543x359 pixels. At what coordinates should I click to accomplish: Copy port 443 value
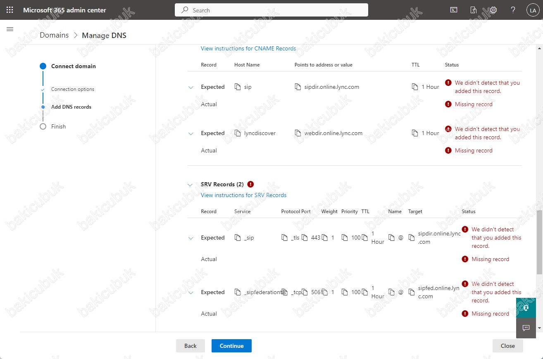[305, 238]
